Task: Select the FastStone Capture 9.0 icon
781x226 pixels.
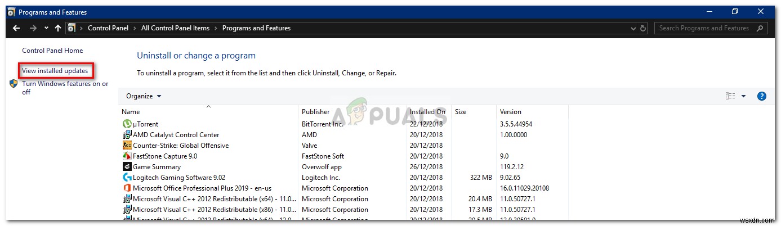Action: coord(127,156)
